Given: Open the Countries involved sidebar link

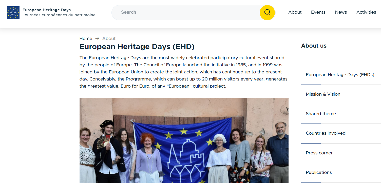Looking at the screenshot, I should click(326, 133).
